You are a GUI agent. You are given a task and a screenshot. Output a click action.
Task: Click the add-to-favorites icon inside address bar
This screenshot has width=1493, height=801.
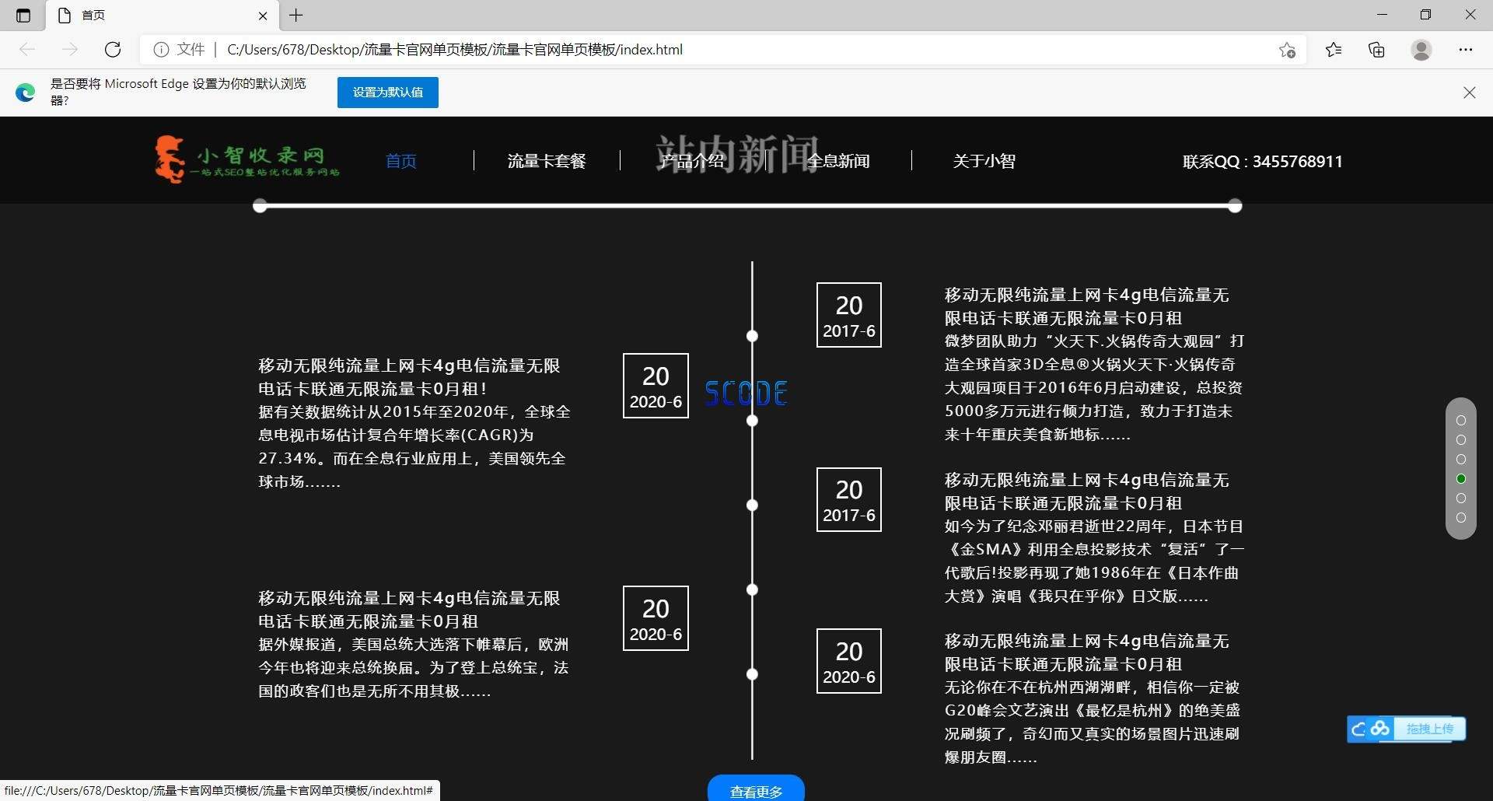pos(1287,49)
